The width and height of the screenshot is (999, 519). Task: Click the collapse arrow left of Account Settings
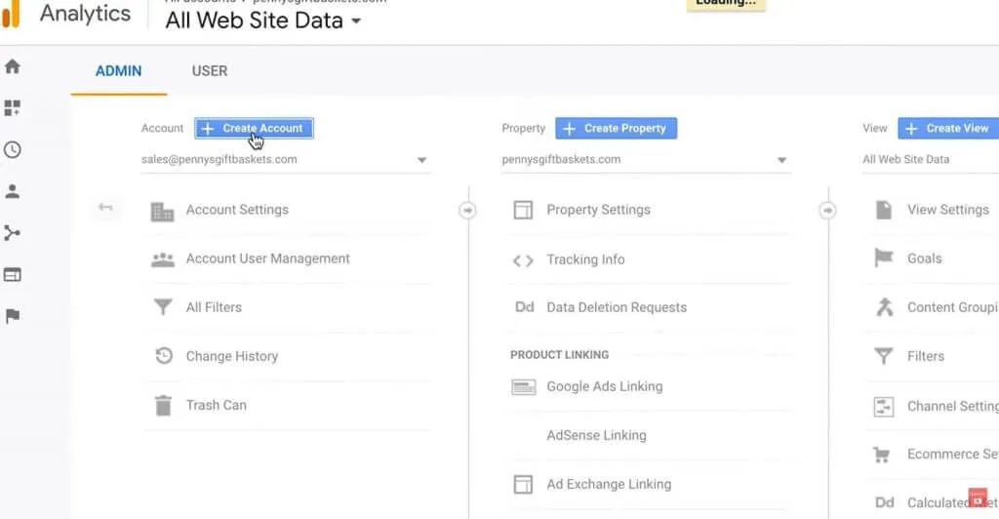pos(105,208)
